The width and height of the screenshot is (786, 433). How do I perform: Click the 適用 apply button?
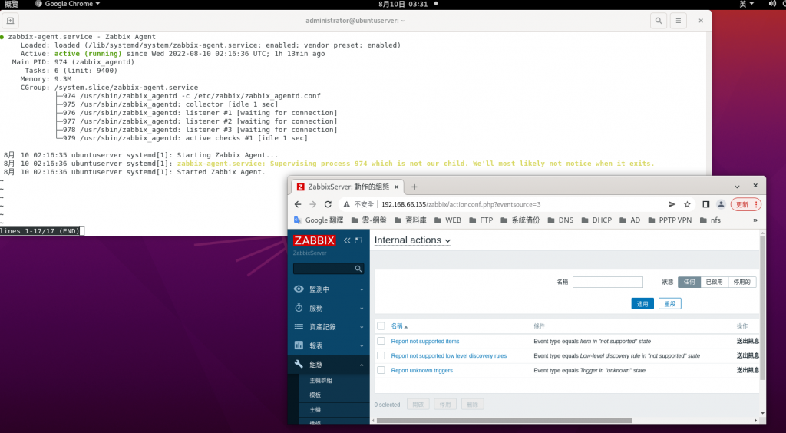pos(642,304)
